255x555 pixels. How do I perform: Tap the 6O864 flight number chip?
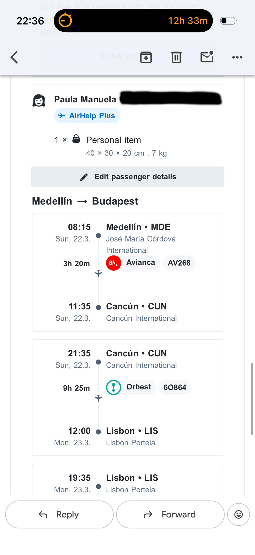pyautogui.click(x=175, y=387)
